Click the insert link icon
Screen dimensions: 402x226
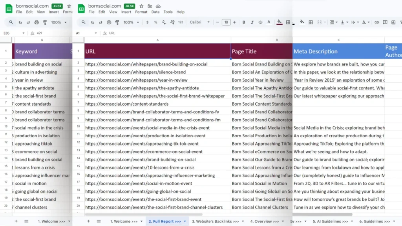click(x=376, y=22)
